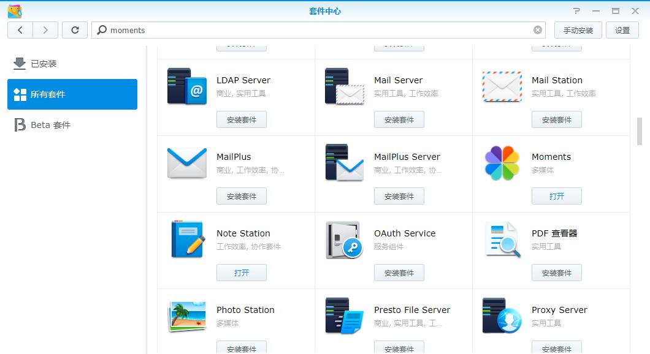Image resolution: width=650 pixels, height=354 pixels.
Task: Open Moments with the 打开 button
Action: click(556, 196)
